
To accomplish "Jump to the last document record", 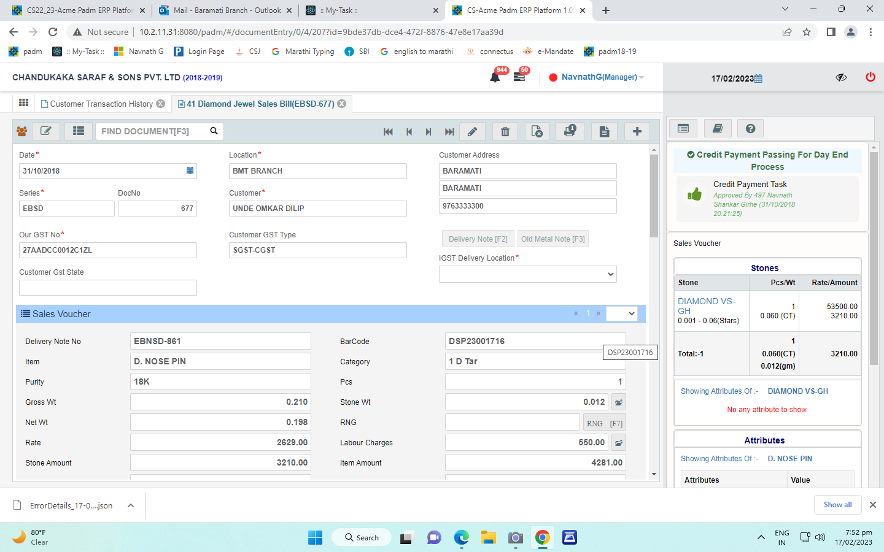I will tap(449, 132).
